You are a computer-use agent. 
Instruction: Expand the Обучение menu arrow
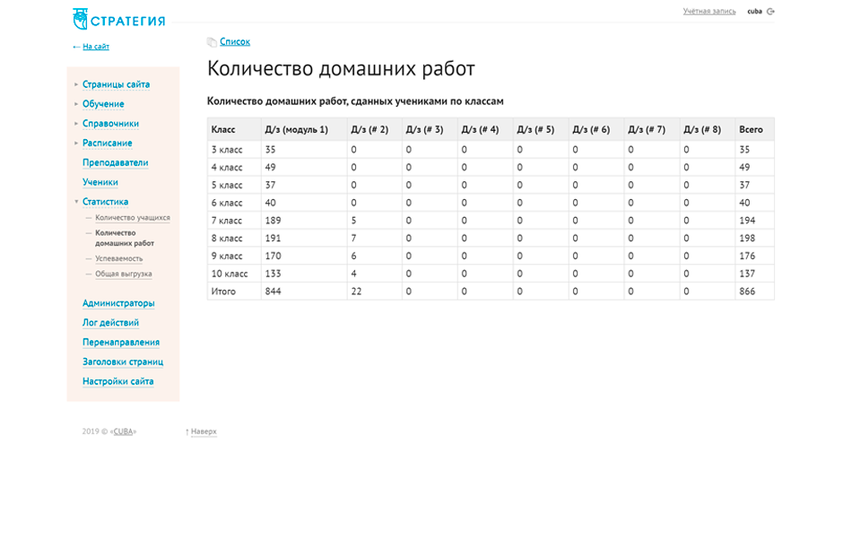76,104
